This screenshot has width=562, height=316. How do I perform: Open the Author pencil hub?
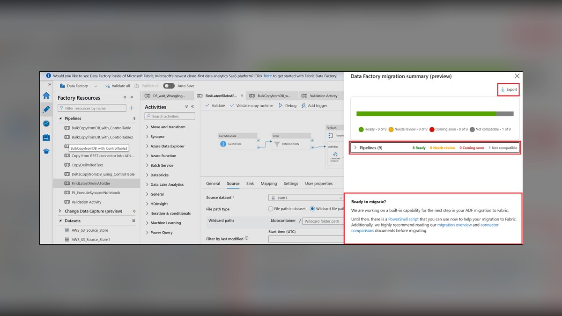point(46,110)
